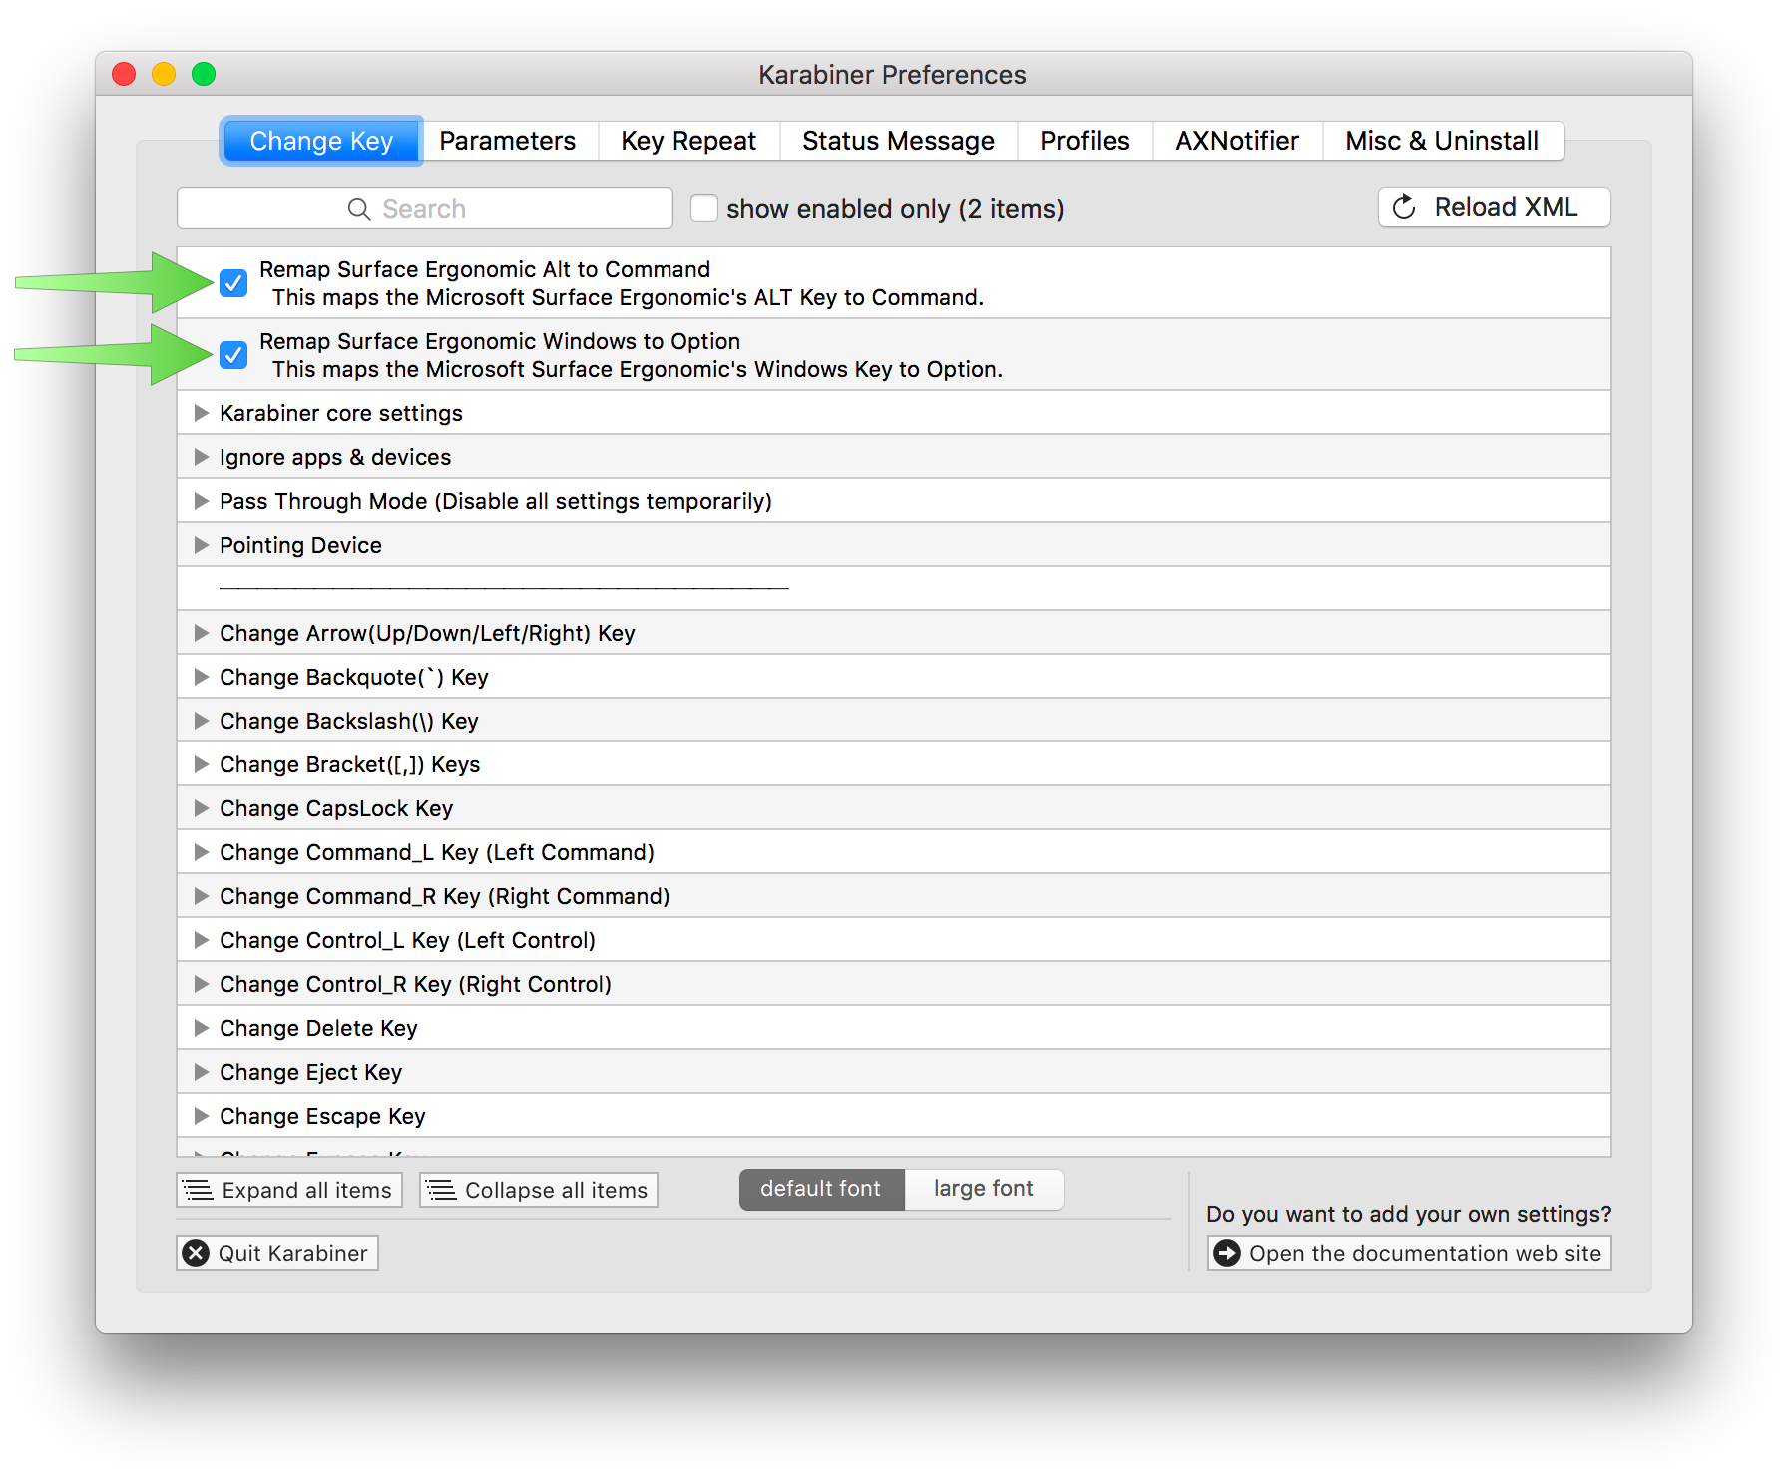This screenshot has height=1481, width=1788.
Task: Open the Parameters tab
Action: 508,141
